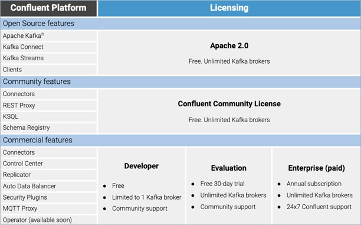Screen dimensions: 361x225
Task: Select the Commercial features section row
Action: (180, 140)
